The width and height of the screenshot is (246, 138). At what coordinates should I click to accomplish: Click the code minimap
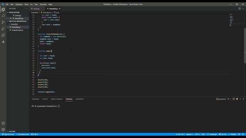(231, 20)
